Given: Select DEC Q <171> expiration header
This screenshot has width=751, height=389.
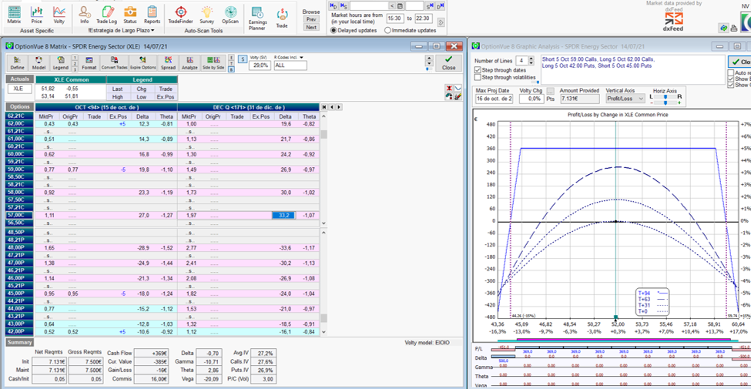Looking at the screenshot, I should [248, 107].
